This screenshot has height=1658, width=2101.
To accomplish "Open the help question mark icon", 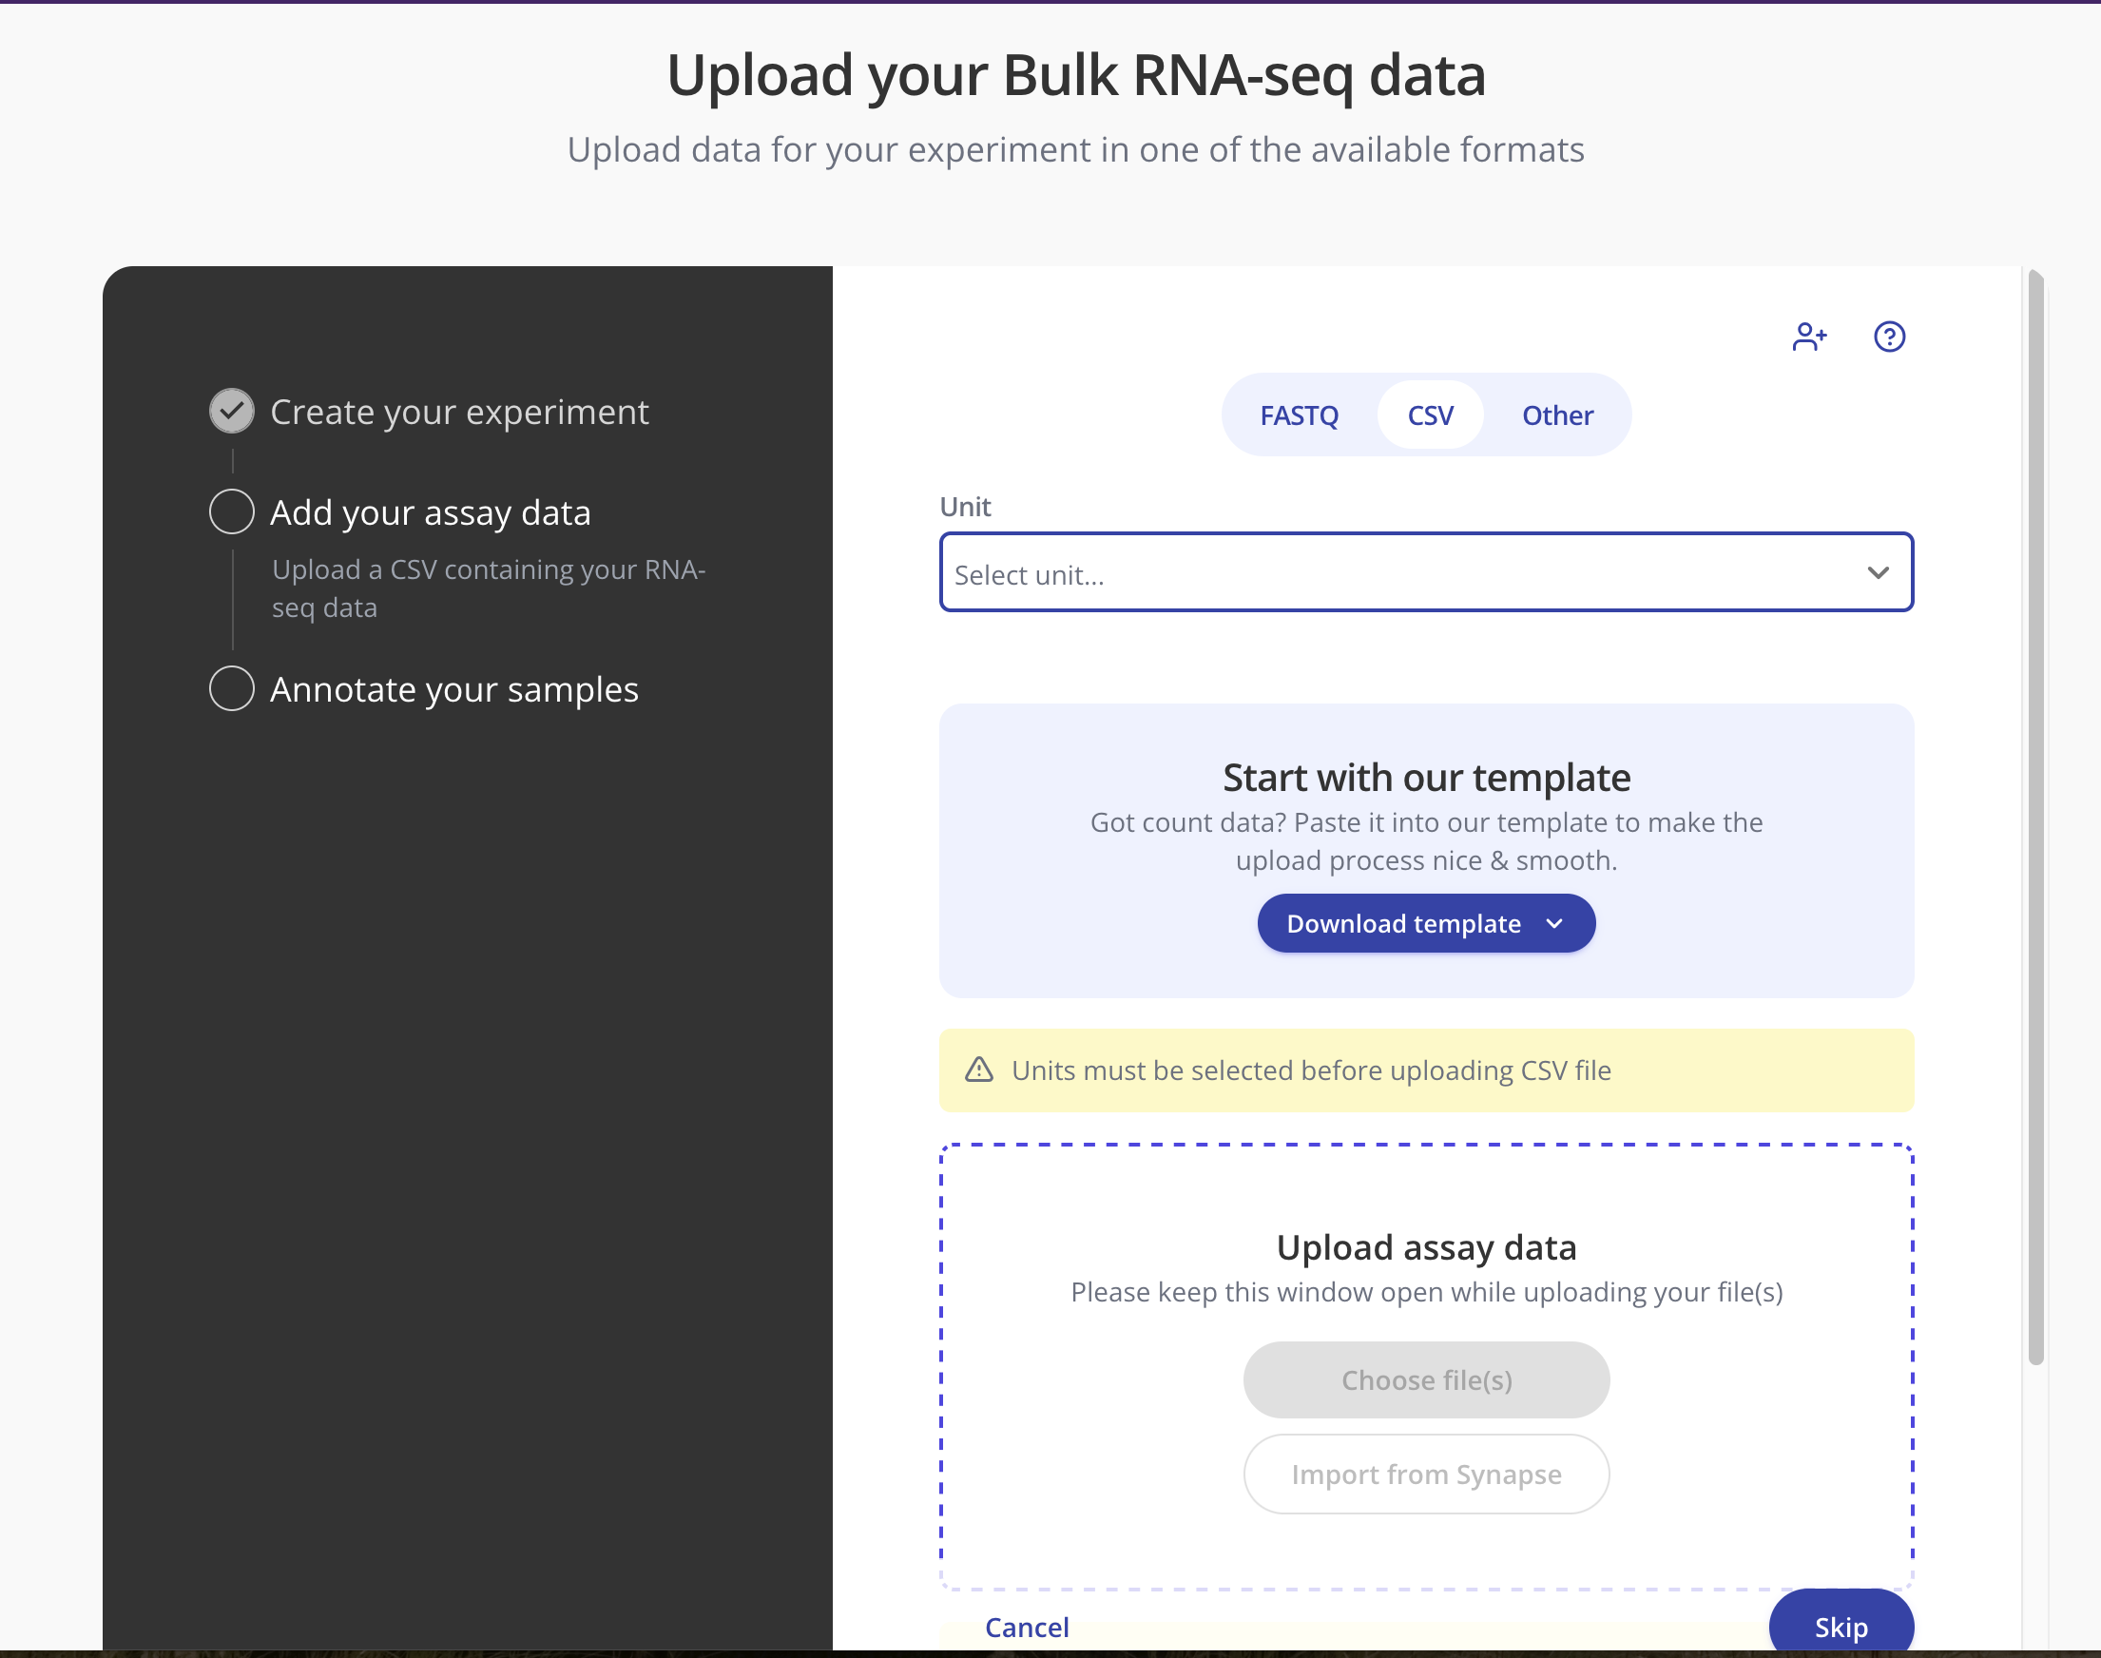I will click(x=1888, y=337).
